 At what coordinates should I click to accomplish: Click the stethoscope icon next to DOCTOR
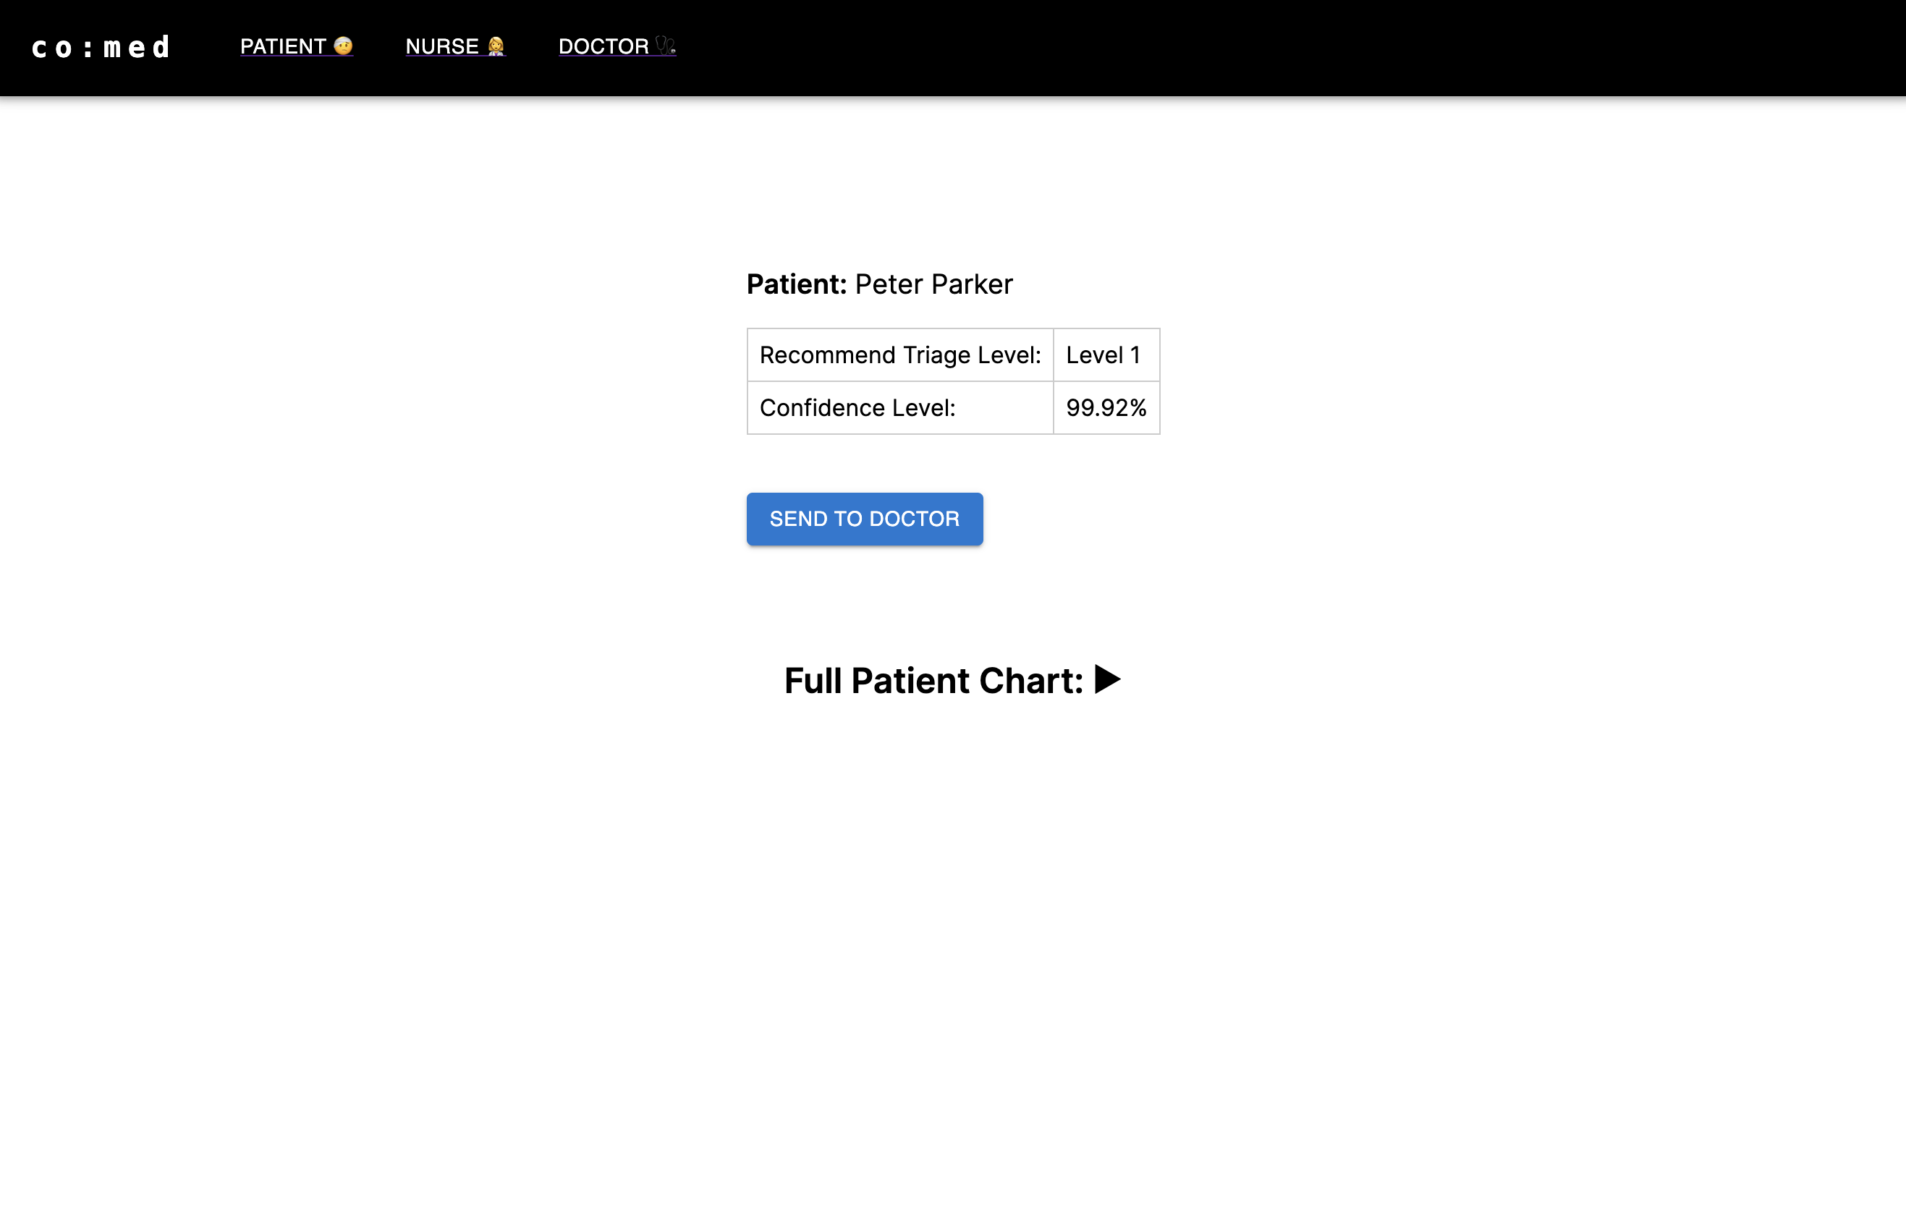(665, 46)
